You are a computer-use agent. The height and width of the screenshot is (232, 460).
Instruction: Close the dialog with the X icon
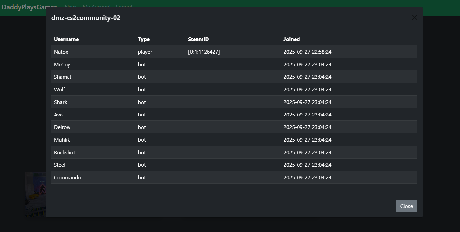point(414,17)
